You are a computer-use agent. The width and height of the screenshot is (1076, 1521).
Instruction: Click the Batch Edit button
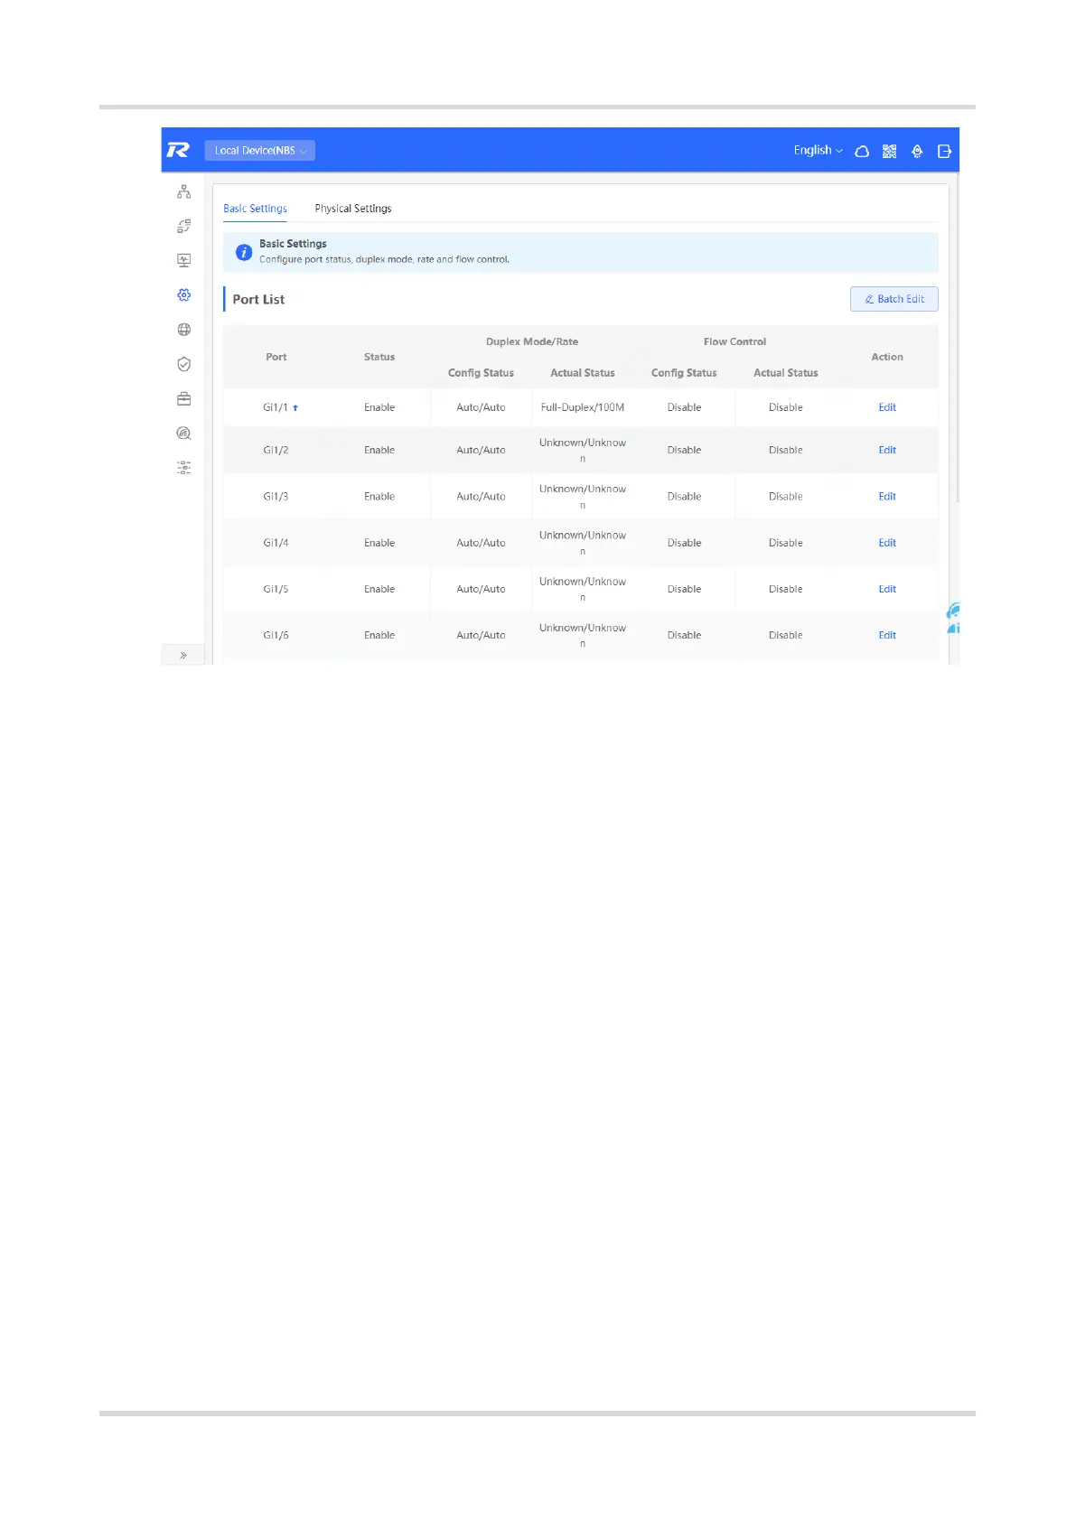(x=894, y=299)
